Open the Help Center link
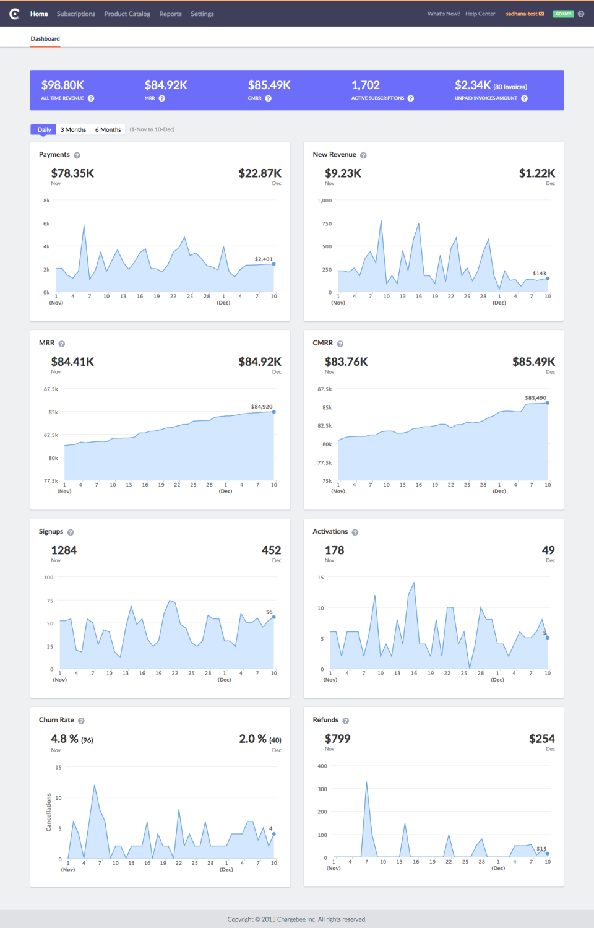 click(x=480, y=14)
